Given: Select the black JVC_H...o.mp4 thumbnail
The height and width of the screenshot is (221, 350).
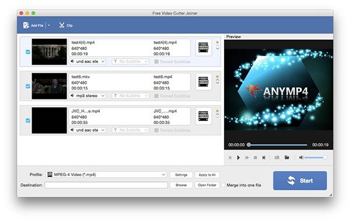Looking at the screenshot, I should coord(50,120).
